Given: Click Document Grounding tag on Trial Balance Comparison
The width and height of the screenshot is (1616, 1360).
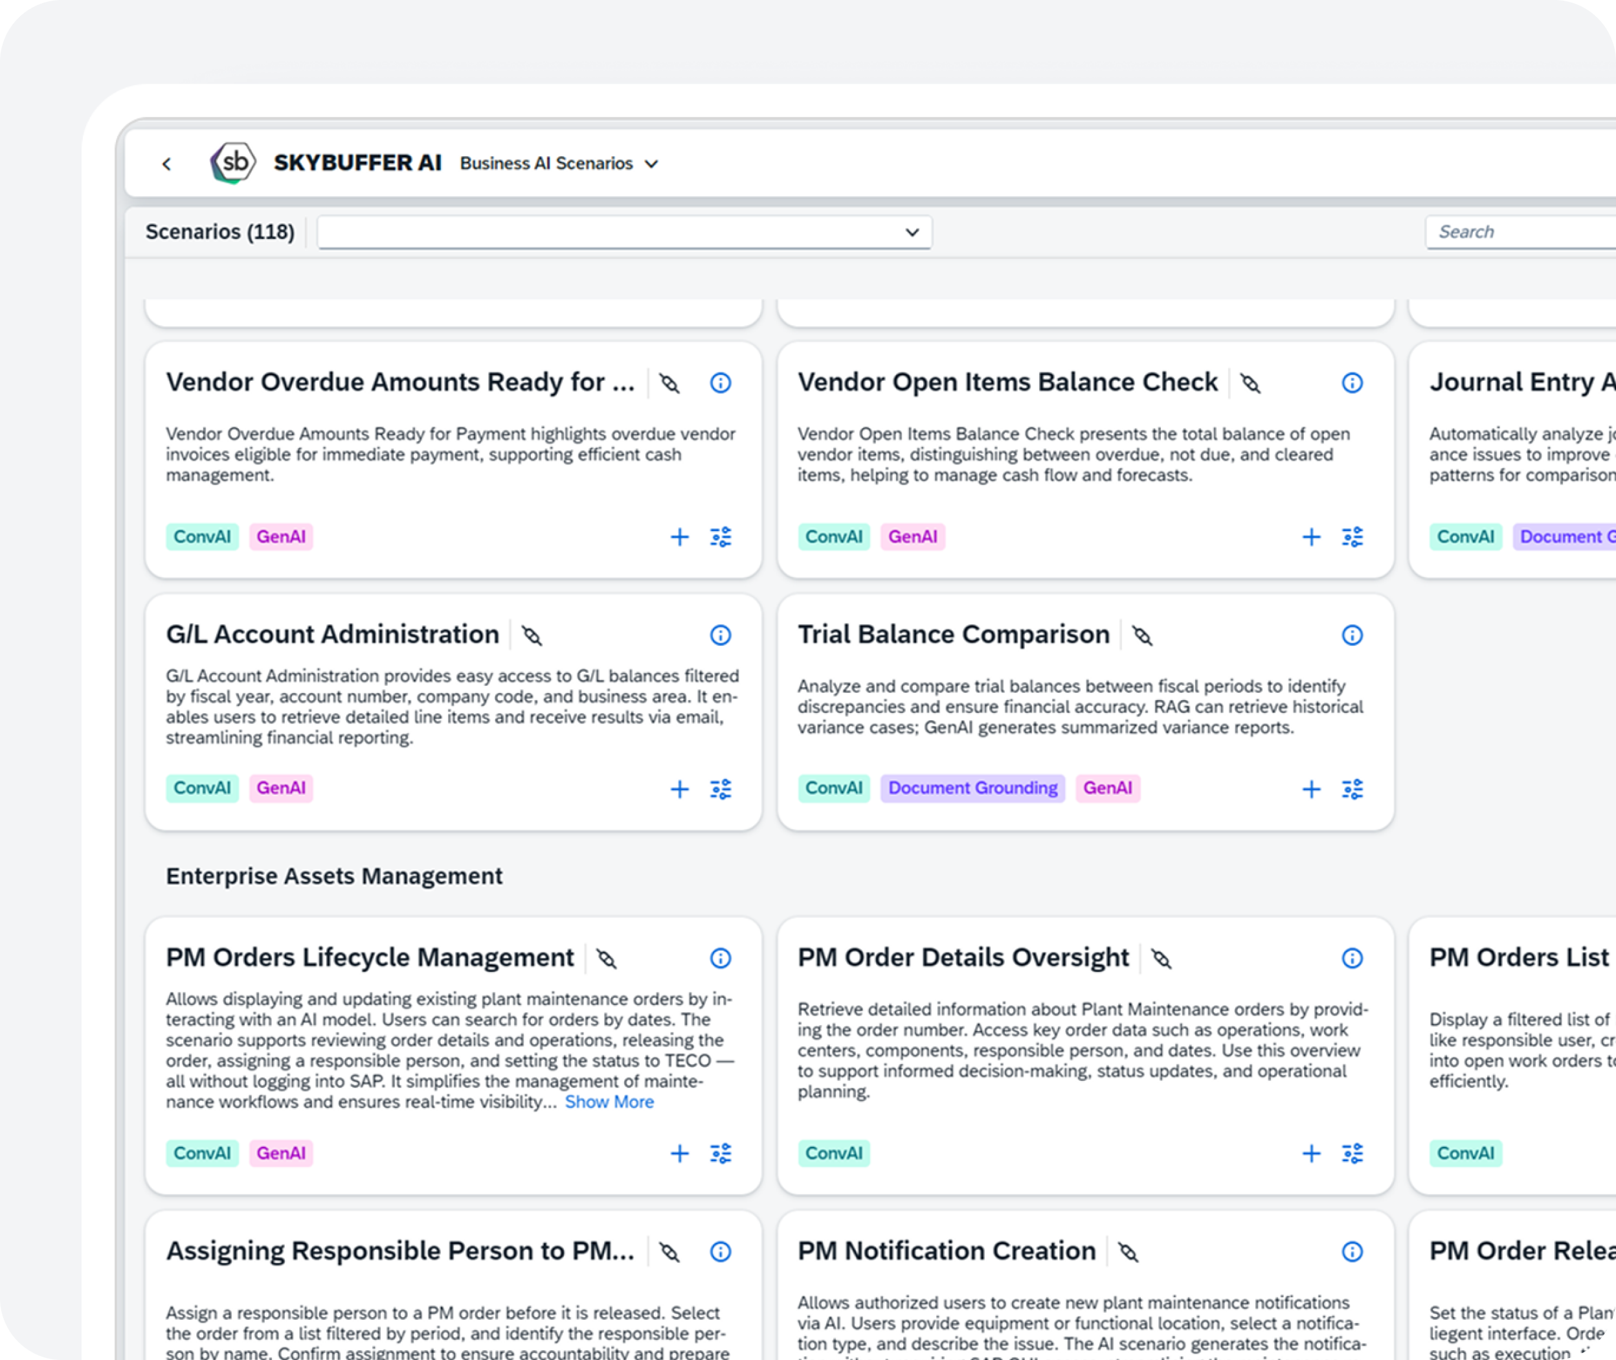Looking at the screenshot, I should 972,788.
